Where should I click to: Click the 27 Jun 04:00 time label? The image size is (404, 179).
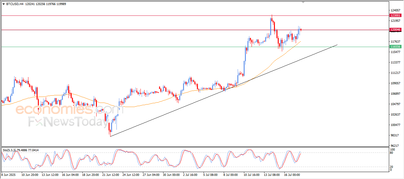(x=151, y=174)
